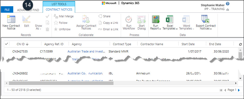Switch to the Advanced Find tab

click(x=28, y=10)
